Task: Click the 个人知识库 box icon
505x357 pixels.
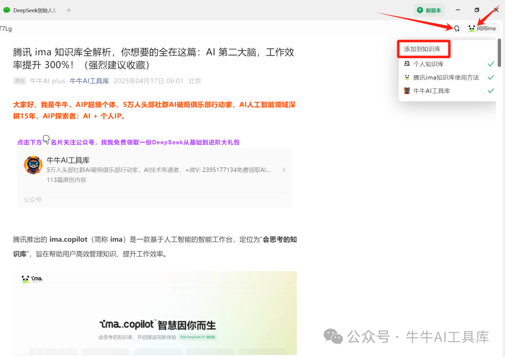Action: (x=407, y=64)
